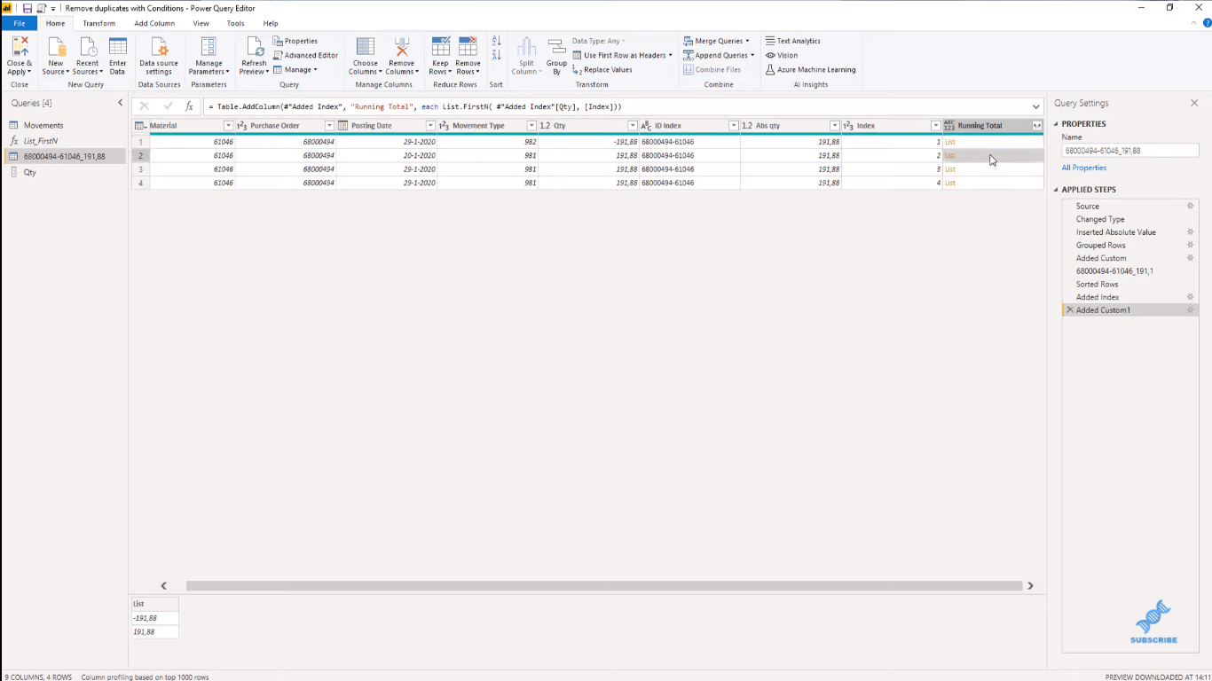The image size is (1212, 681).
Task: Collapse the Queries pane
Action: (121, 103)
